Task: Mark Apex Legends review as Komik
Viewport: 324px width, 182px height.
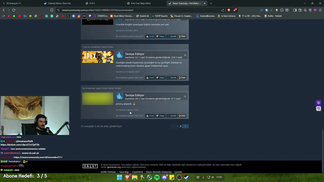Action: point(172,78)
